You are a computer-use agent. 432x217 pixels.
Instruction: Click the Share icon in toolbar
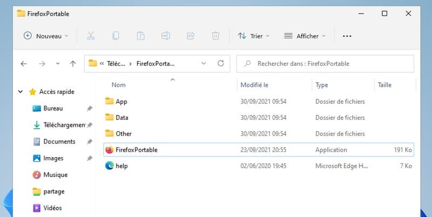coord(190,36)
